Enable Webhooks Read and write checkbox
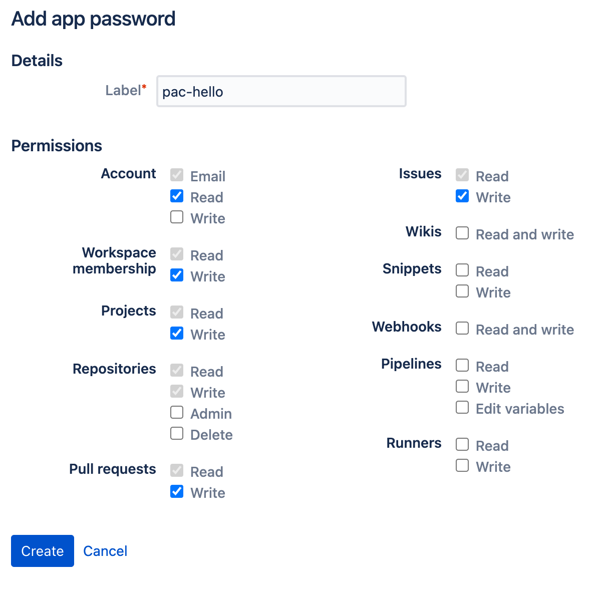 462,328
